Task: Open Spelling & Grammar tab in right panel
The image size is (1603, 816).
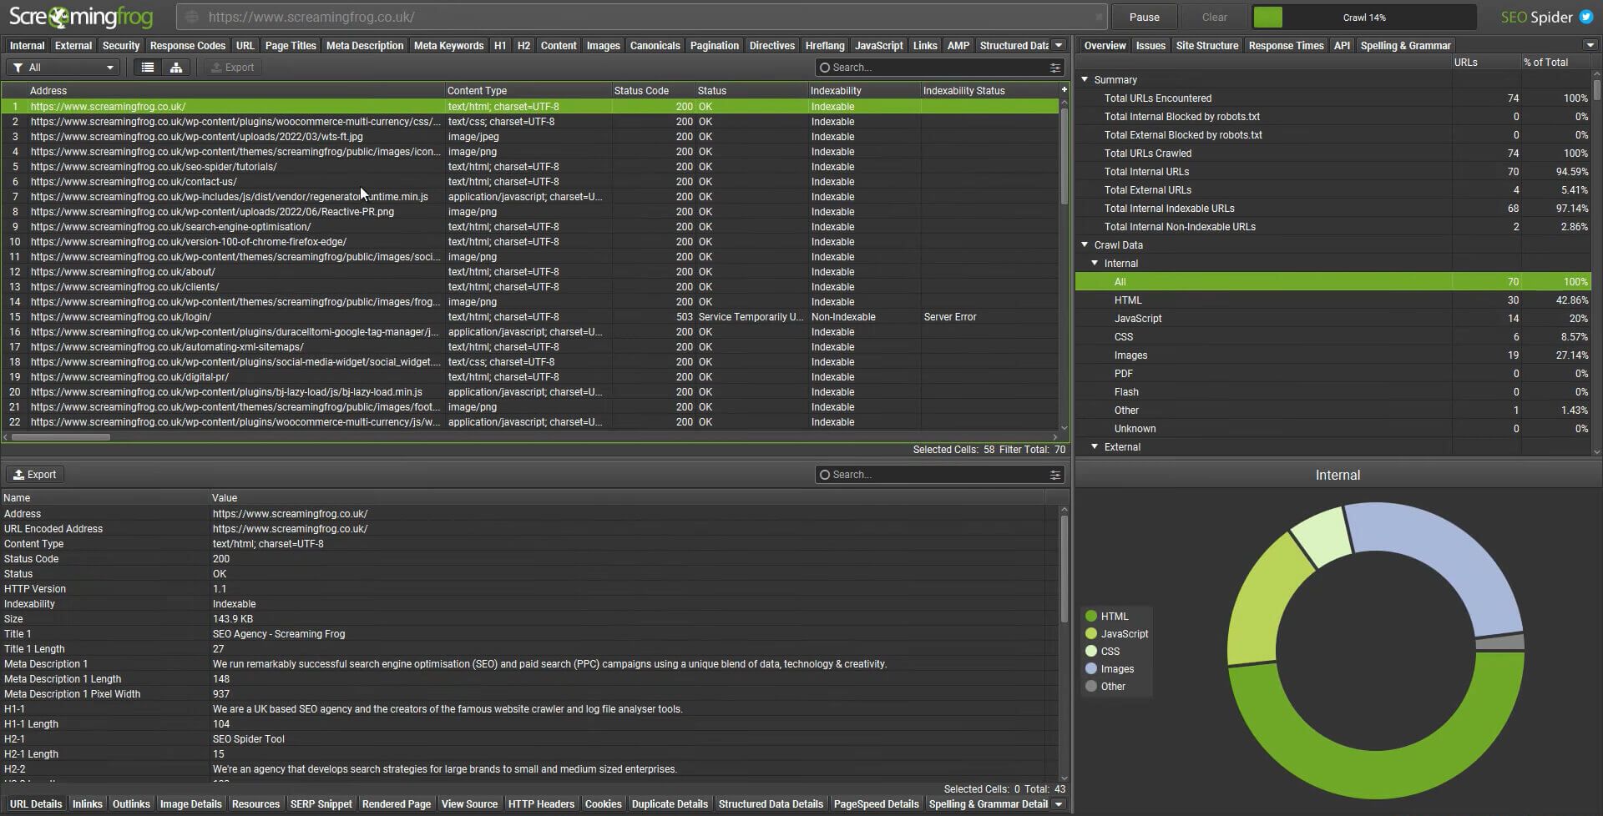Action: point(1406,45)
